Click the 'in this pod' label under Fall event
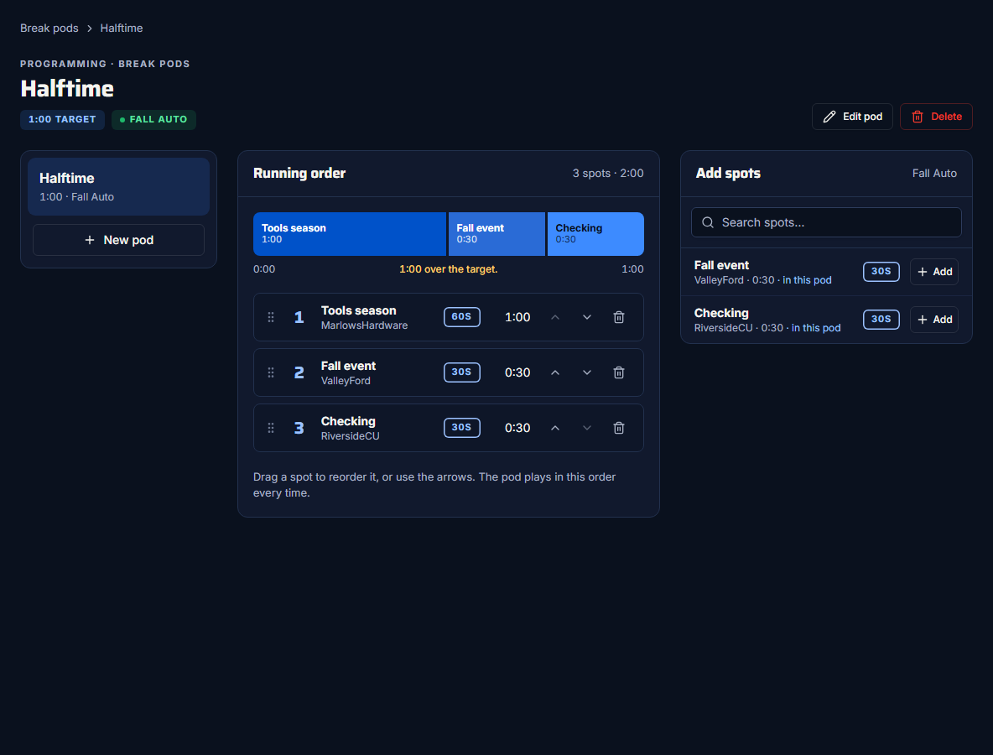Viewport: 993px width, 755px height. pos(807,280)
